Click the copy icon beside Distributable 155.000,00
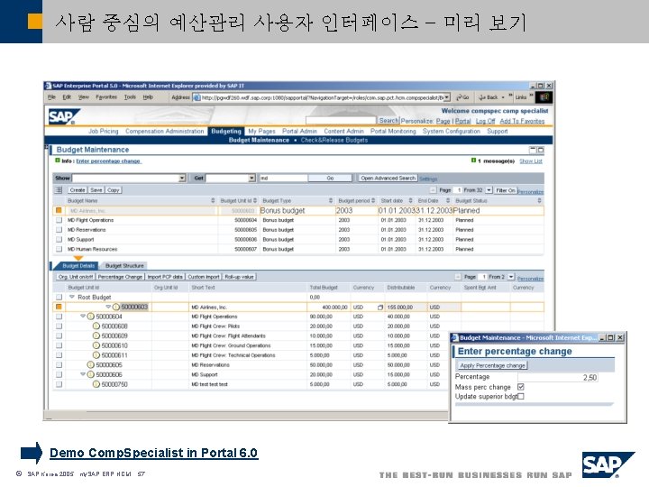The height and width of the screenshot is (487, 649). click(x=380, y=308)
